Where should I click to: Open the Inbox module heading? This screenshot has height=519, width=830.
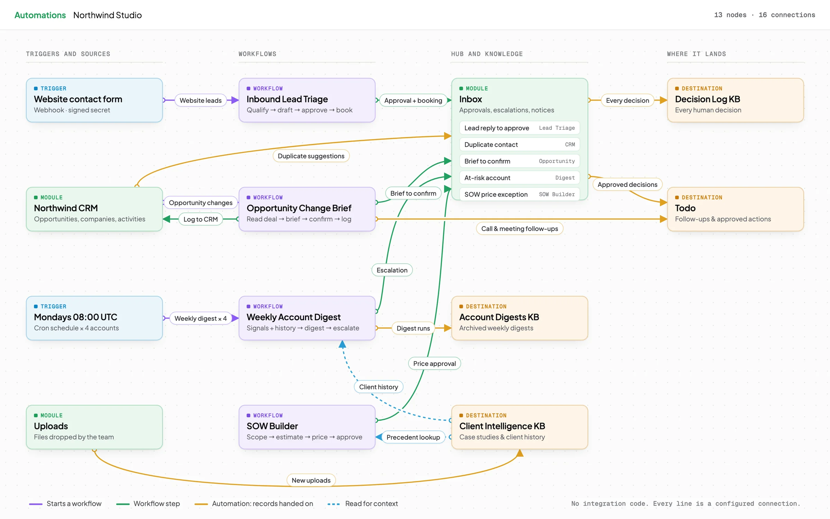pos(471,99)
